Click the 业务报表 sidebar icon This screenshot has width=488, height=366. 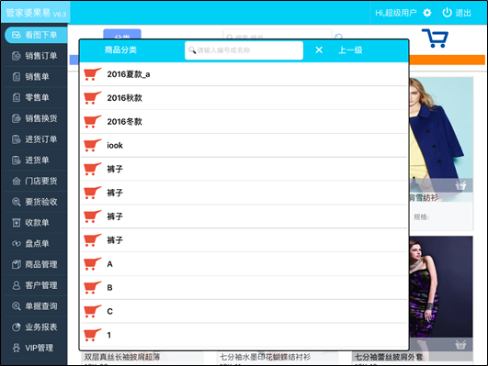(x=17, y=327)
